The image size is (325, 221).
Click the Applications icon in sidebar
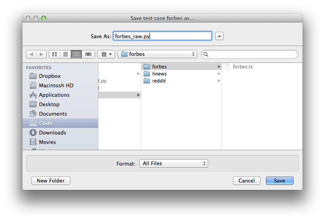(x=33, y=95)
